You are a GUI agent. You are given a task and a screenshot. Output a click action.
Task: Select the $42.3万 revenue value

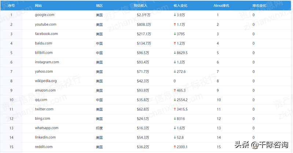(x=143, y=81)
